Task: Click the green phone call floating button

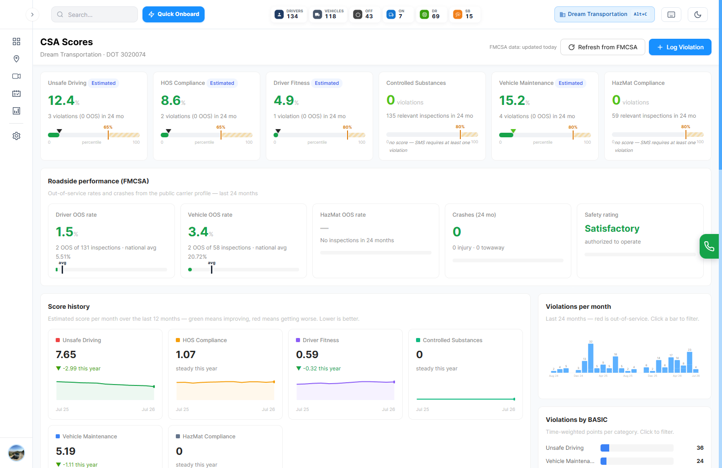Action: pos(709,246)
